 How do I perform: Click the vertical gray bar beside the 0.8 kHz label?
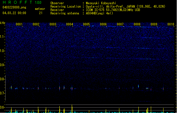point(5,88)
